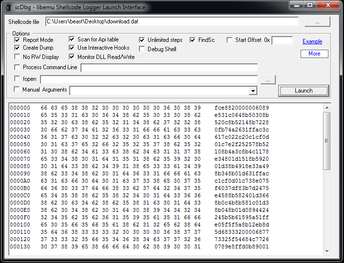The height and width of the screenshot is (263, 344).
Task: Select offset 000000 in hex dump
Action: (20, 108)
